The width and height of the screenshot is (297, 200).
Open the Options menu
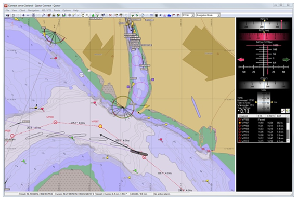tap(67, 10)
